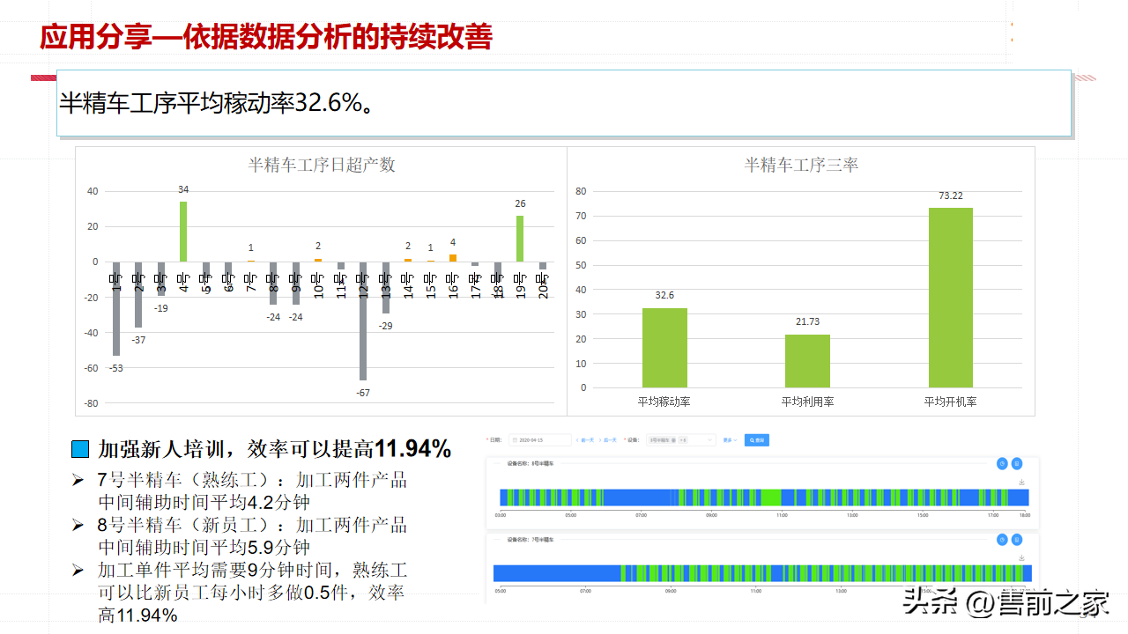This screenshot has height=634, width=1128.
Task: Download the 8号半精车 timeline chart
Action: [1021, 482]
